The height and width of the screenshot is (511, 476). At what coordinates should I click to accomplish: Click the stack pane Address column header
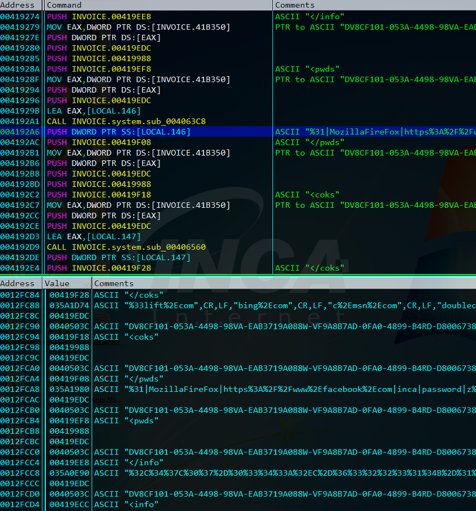coord(21,283)
